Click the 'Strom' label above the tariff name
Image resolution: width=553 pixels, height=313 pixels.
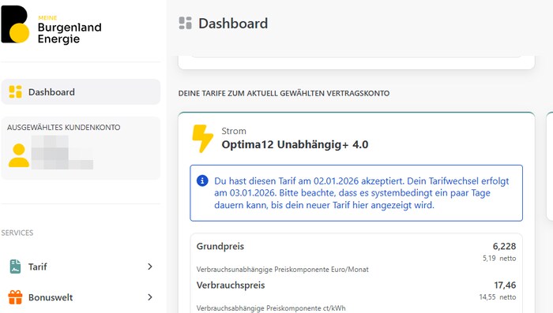pos(234,131)
